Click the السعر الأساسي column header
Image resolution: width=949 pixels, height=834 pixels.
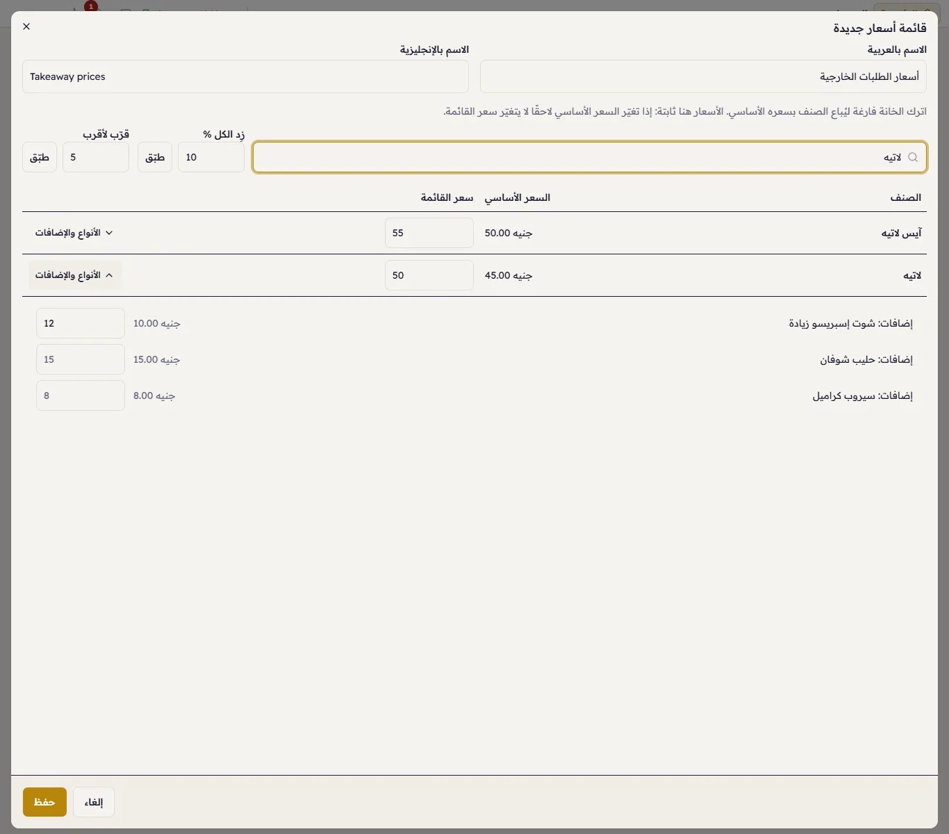pyautogui.click(x=518, y=197)
